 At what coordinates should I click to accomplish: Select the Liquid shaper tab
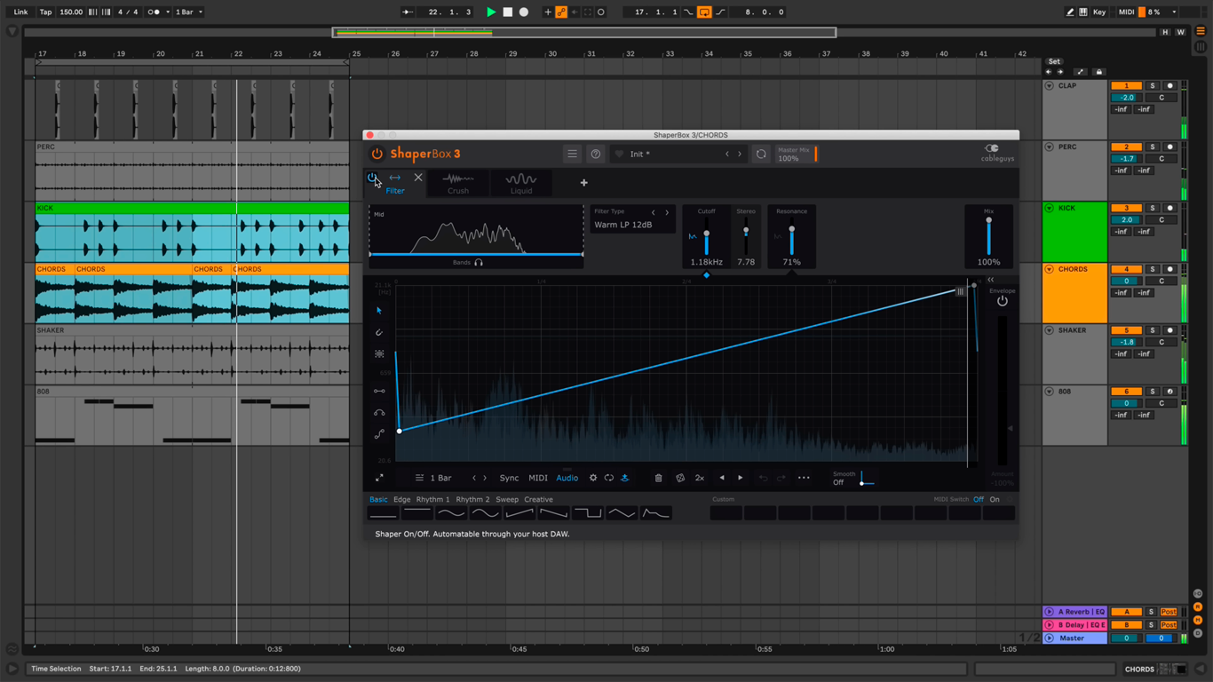tap(521, 183)
